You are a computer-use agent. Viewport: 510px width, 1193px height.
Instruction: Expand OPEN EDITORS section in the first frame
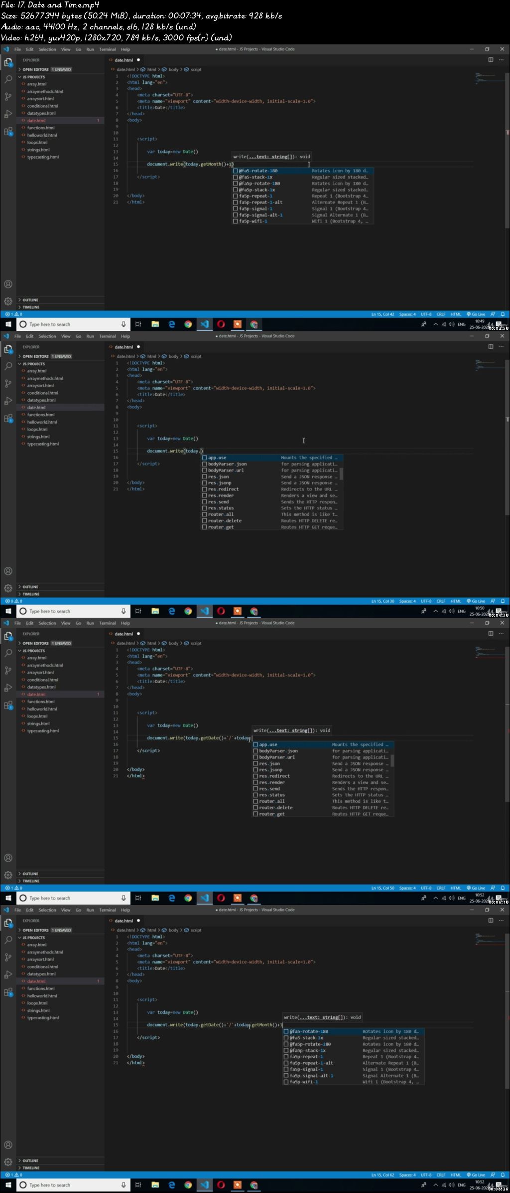pos(61,69)
